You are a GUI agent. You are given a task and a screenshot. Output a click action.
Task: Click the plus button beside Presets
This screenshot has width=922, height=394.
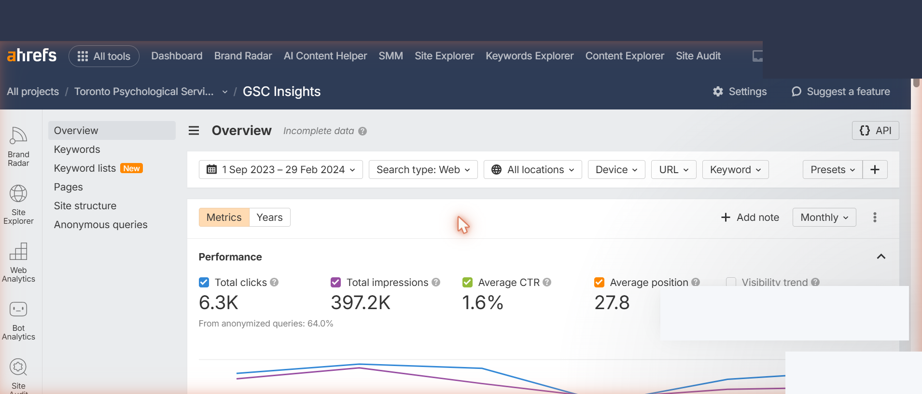coord(875,170)
